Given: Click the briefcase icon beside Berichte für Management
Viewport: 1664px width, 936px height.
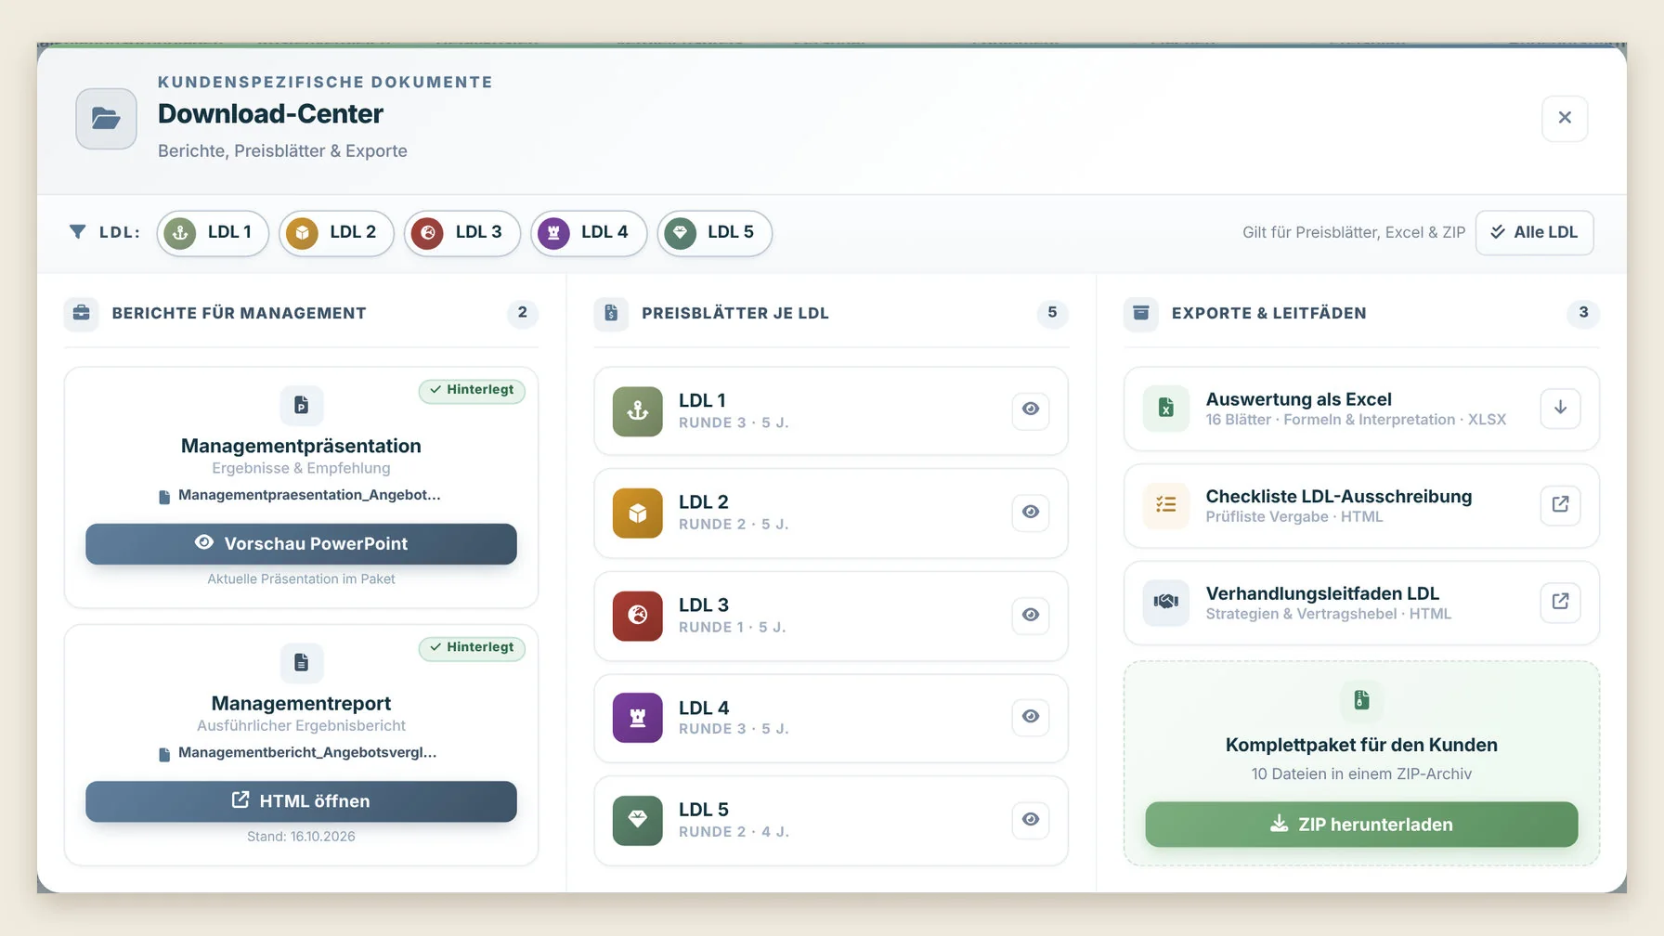Looking at the screenshot, I should point(82,313).
